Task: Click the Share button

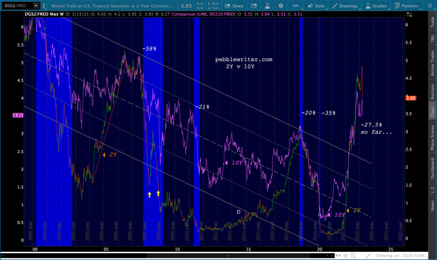Action: [x=234, y=6]
